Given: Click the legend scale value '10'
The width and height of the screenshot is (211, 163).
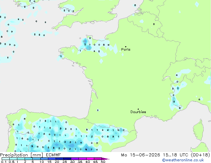Looking at the screenshot, I should (42, 162).
